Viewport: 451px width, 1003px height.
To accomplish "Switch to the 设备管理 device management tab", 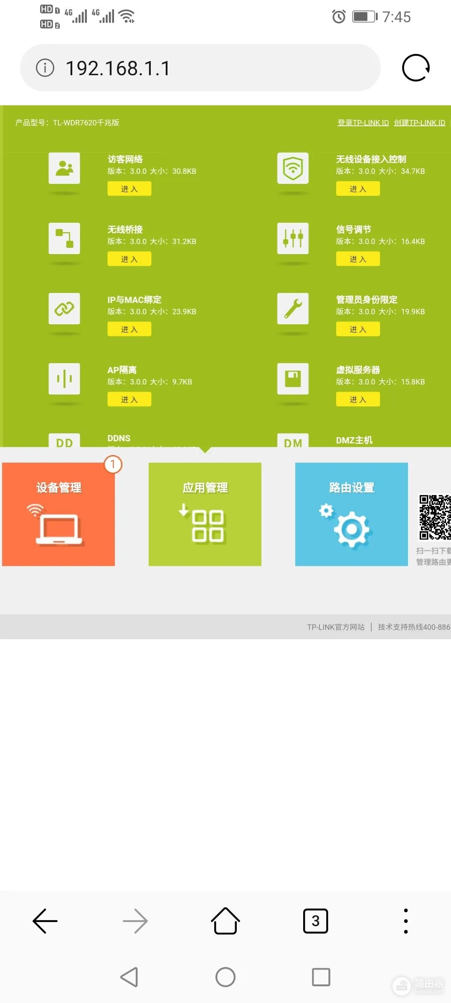I will coord(58,514).
